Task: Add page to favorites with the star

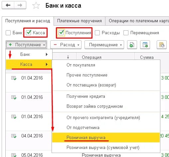Action: 36,6
